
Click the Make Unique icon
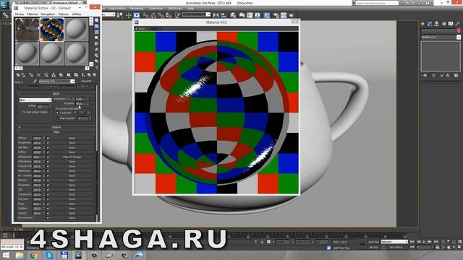pyautogui.click(x=54, y=75)
